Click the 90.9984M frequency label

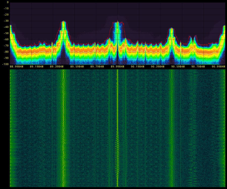(218, 67)
